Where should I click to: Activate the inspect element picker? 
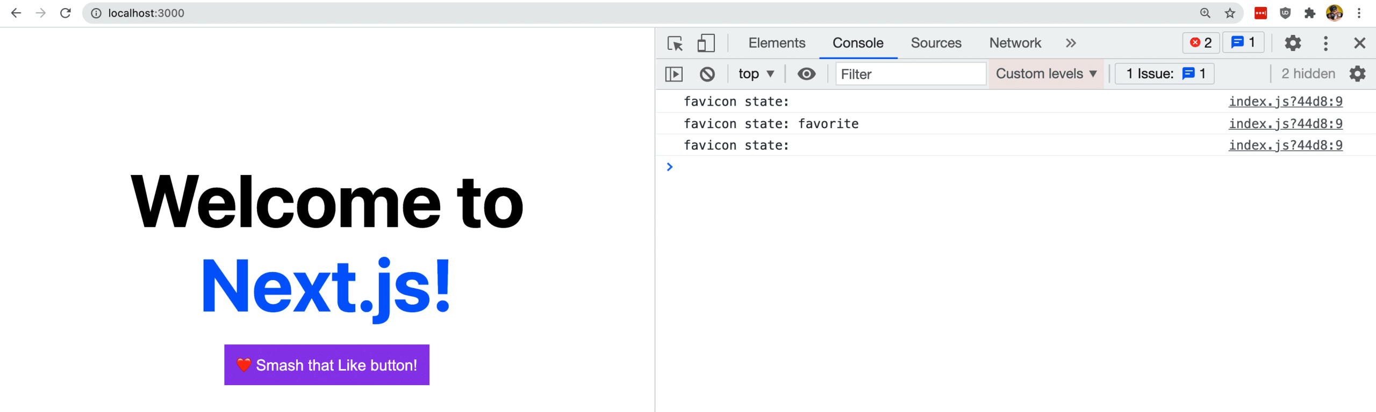[x=675, y=43]
